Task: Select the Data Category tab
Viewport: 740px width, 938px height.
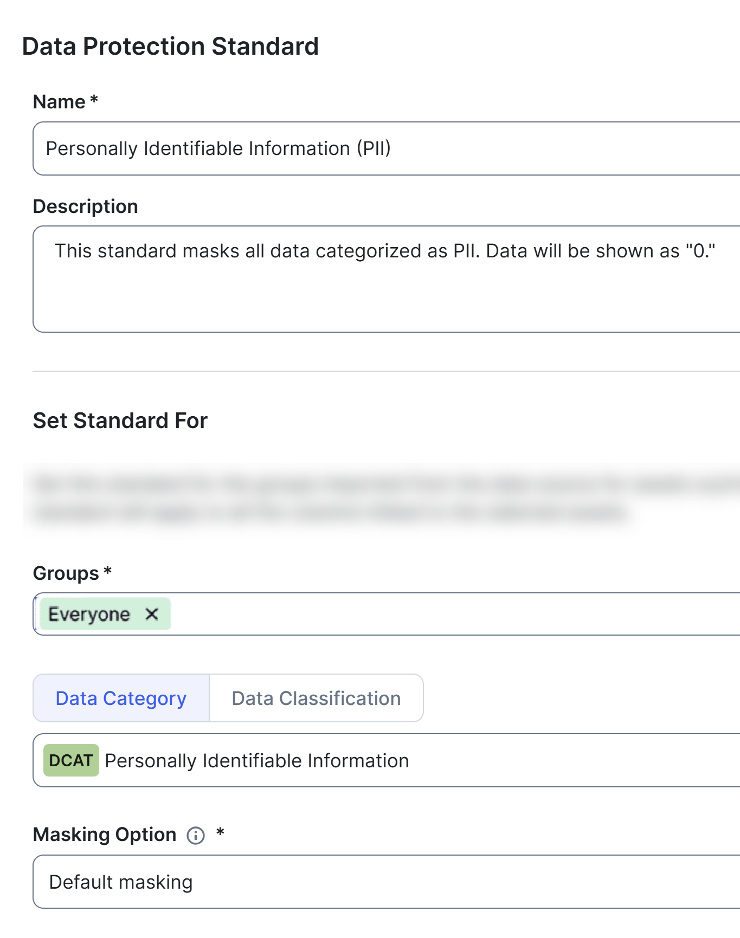Action: click(120, 698)
